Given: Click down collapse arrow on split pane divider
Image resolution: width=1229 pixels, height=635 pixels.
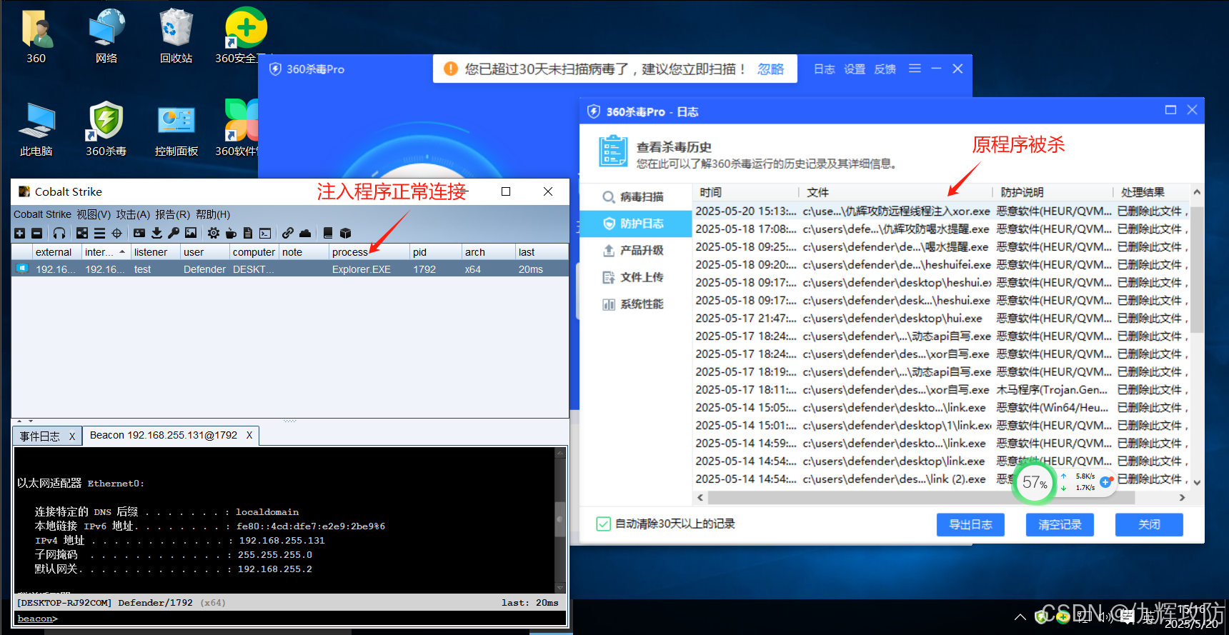Looking at the screenshot, I should (x=31, y=421).
